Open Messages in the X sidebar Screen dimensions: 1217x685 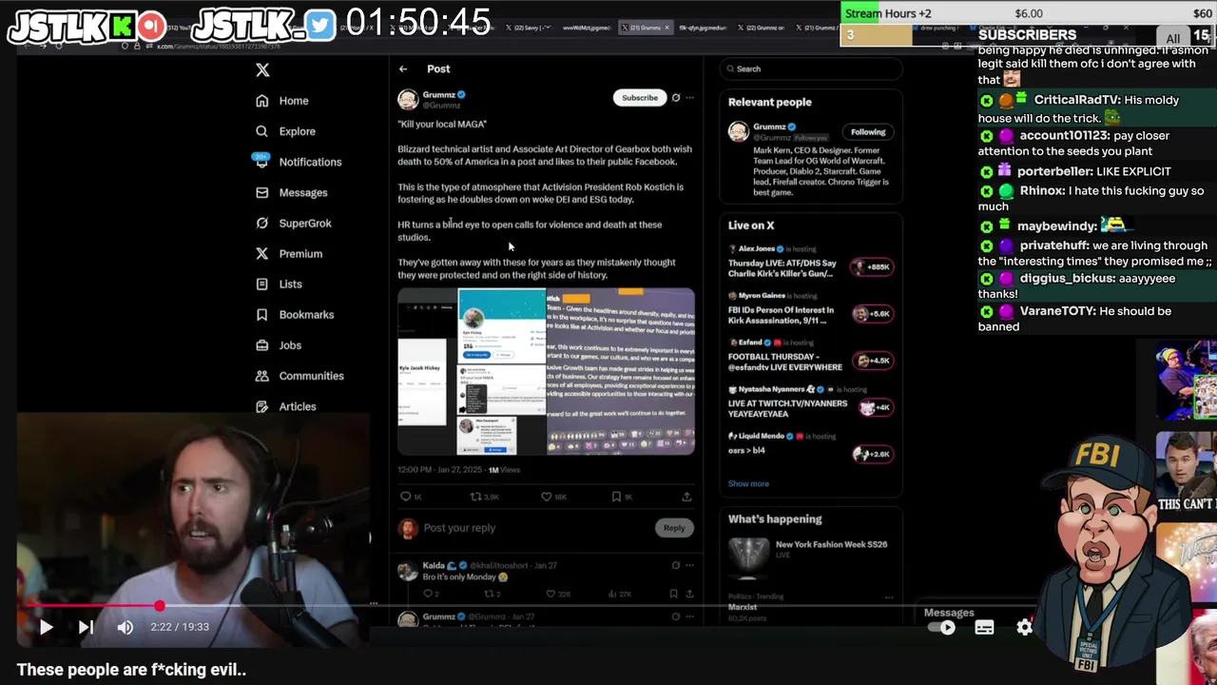point(291,192)
